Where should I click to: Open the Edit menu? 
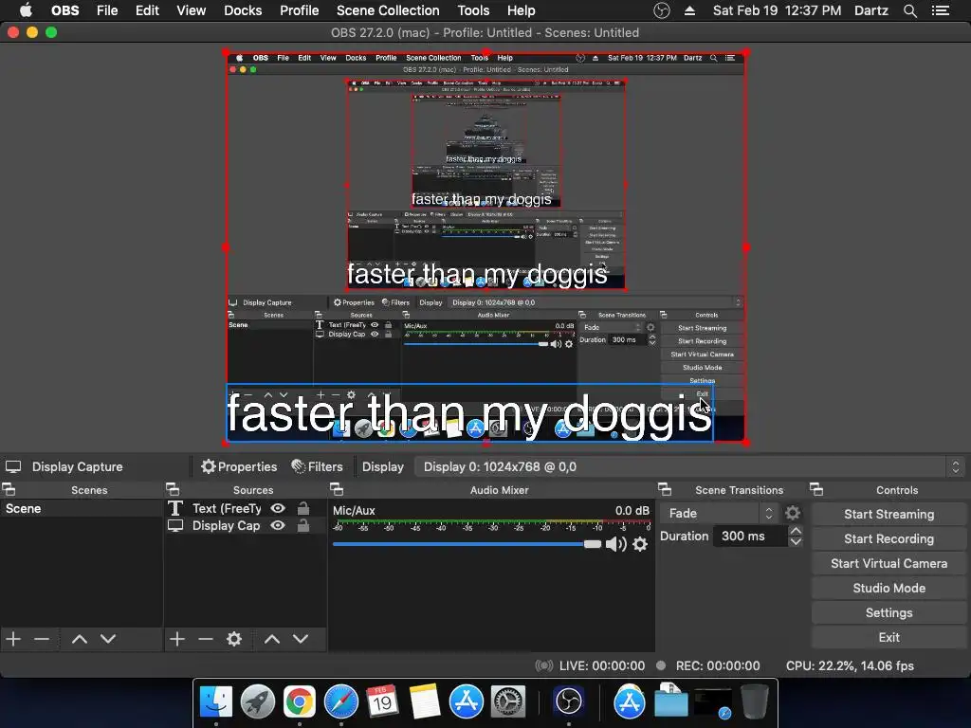click(x=147, y=10)
